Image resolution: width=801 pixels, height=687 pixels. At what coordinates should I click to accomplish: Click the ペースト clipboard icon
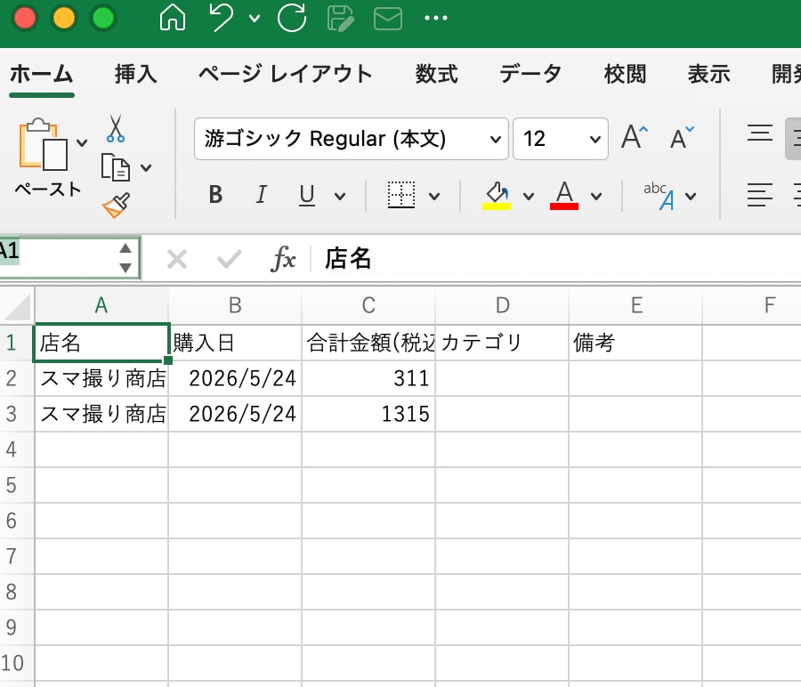44,145
